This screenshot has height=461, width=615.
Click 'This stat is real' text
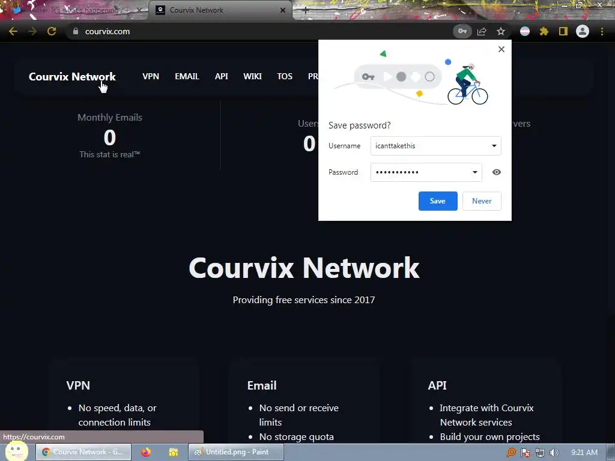point(109,154)
